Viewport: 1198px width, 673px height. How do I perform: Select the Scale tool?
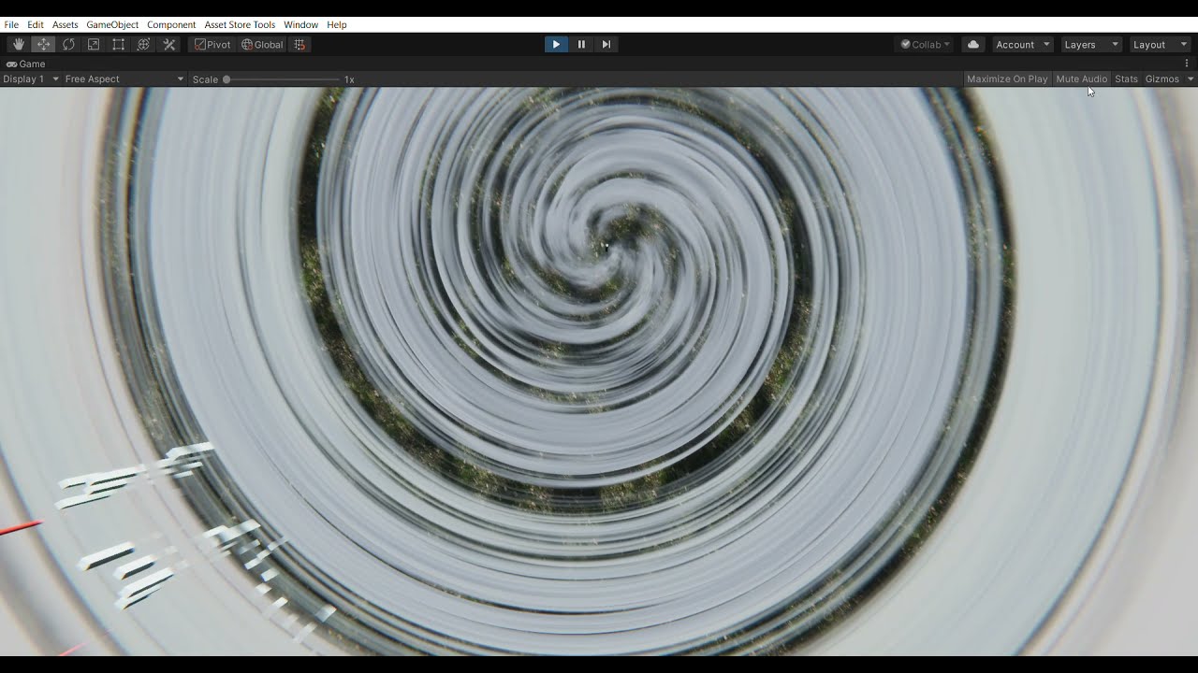pyautogui.click(x=94, y=44)
